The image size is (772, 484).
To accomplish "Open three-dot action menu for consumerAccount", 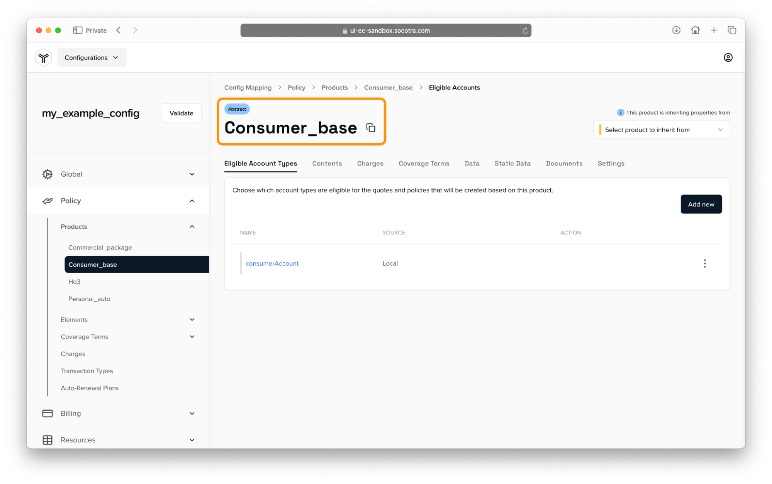I will coord(704,263).
